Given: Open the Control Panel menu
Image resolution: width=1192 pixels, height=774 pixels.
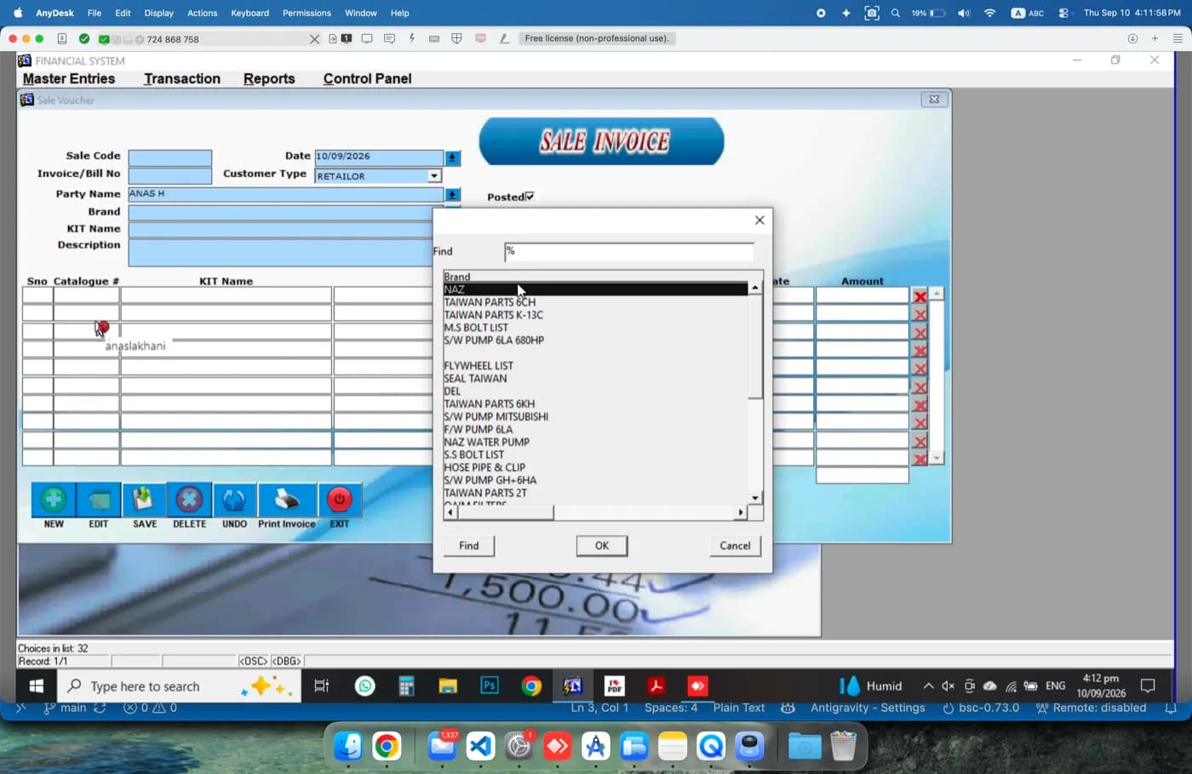Looking at the screenshot, I should tap(367, 78).
